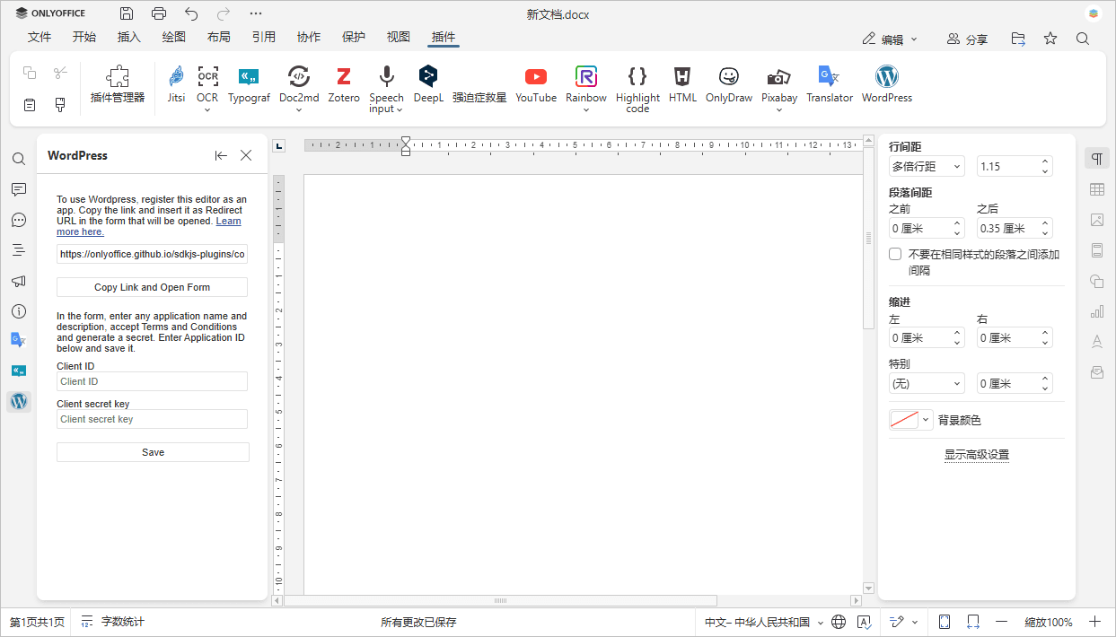The width and height of the screenshot is (1116, 637).
Task: Open the chart settings panel
Action: [1096, 311]
